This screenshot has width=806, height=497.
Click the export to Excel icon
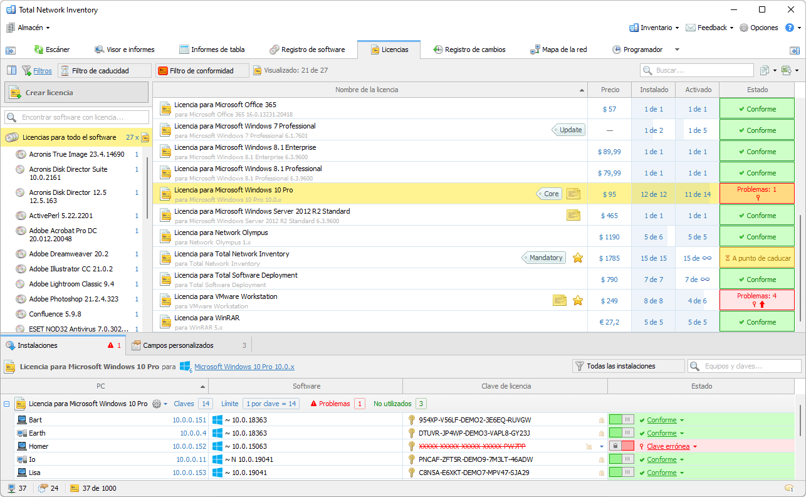tap(786, 71)
